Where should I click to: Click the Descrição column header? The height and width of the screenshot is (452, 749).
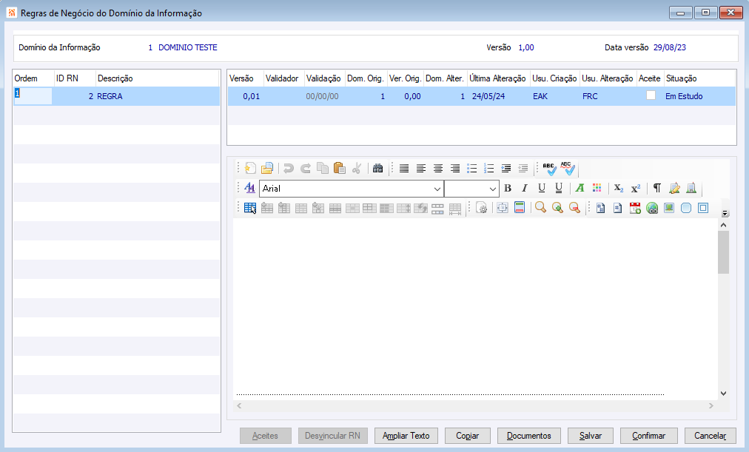pos(158,78)
